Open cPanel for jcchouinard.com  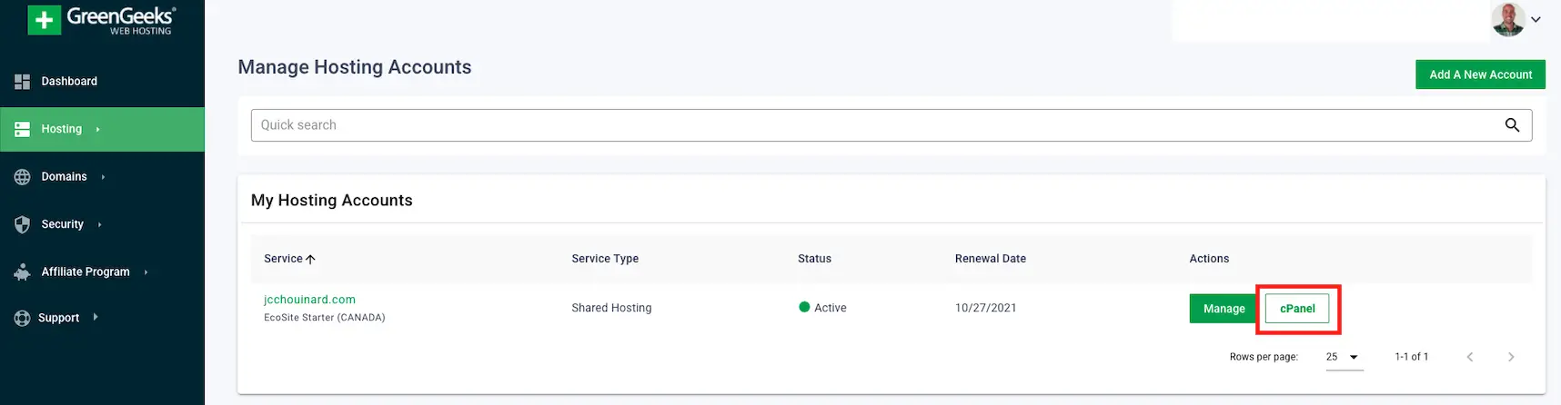click(1297, 309)
